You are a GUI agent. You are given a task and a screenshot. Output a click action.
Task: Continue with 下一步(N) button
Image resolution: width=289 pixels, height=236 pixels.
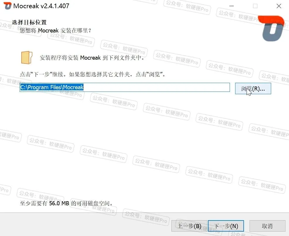coord(226,226)
